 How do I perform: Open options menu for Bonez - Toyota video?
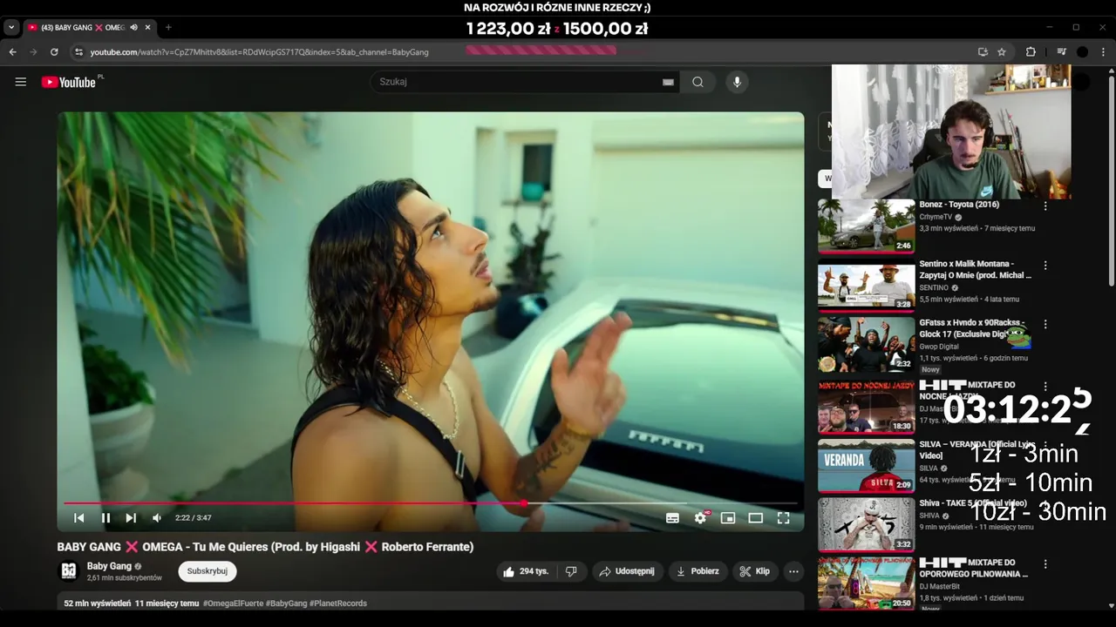tap(1045, 206)
